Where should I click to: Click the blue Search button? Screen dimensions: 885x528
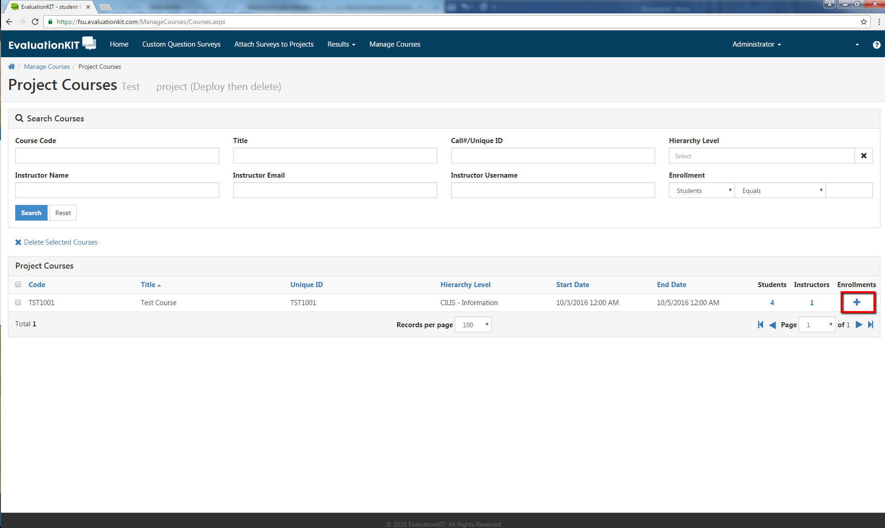click(x=31, y=213)
